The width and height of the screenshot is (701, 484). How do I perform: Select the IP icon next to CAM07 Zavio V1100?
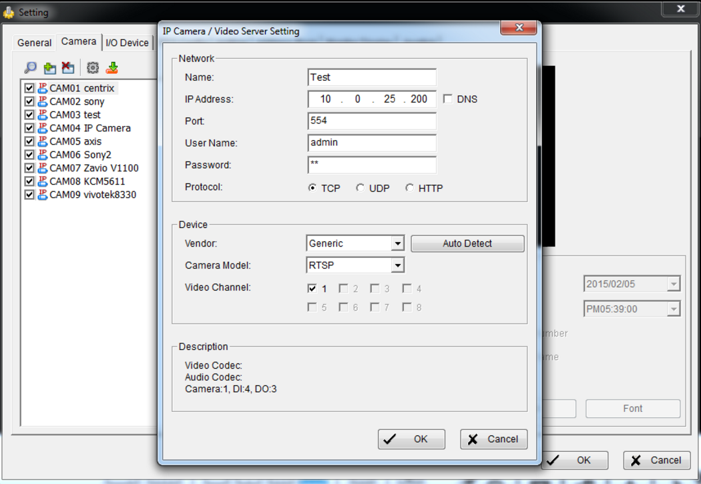tap(43, 168)
